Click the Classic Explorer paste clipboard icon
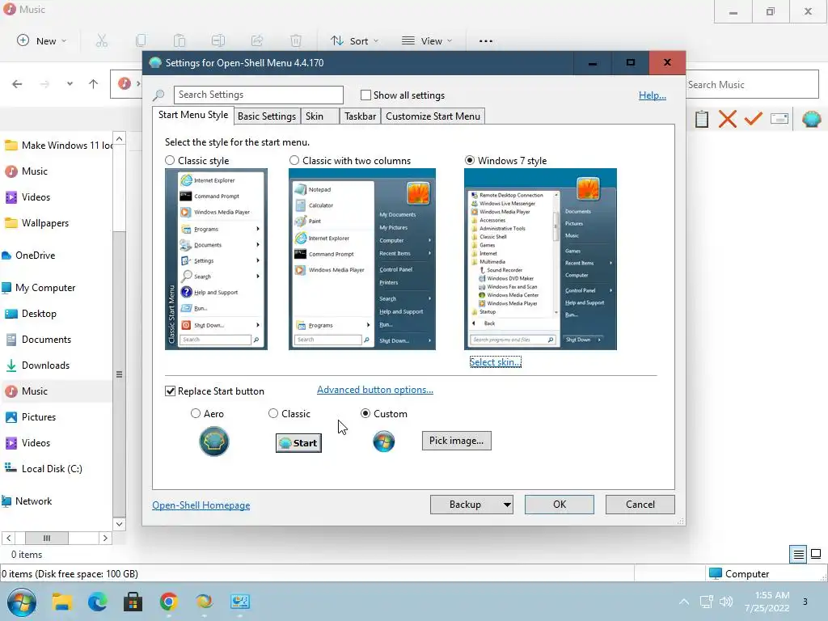The height and width of the screenshot is (621, 828). pos(702,119)
